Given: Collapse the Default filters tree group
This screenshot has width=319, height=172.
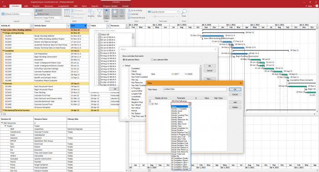Looking at the screenshot, I should click(123, 66).
